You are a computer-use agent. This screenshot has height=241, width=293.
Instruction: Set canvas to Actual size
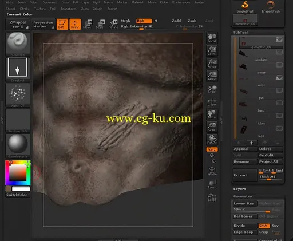(x=212, y=64)
